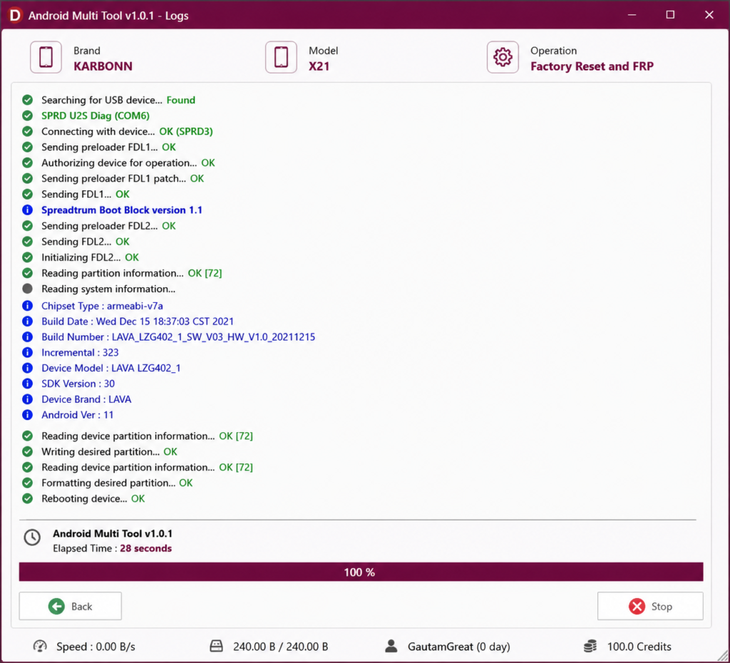Click Spreadtrum Boot Block version 1.1 text

(x=122, y=210)
